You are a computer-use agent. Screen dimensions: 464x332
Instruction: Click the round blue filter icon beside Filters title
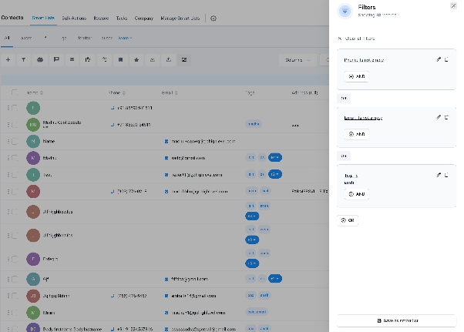coord(345,12)
